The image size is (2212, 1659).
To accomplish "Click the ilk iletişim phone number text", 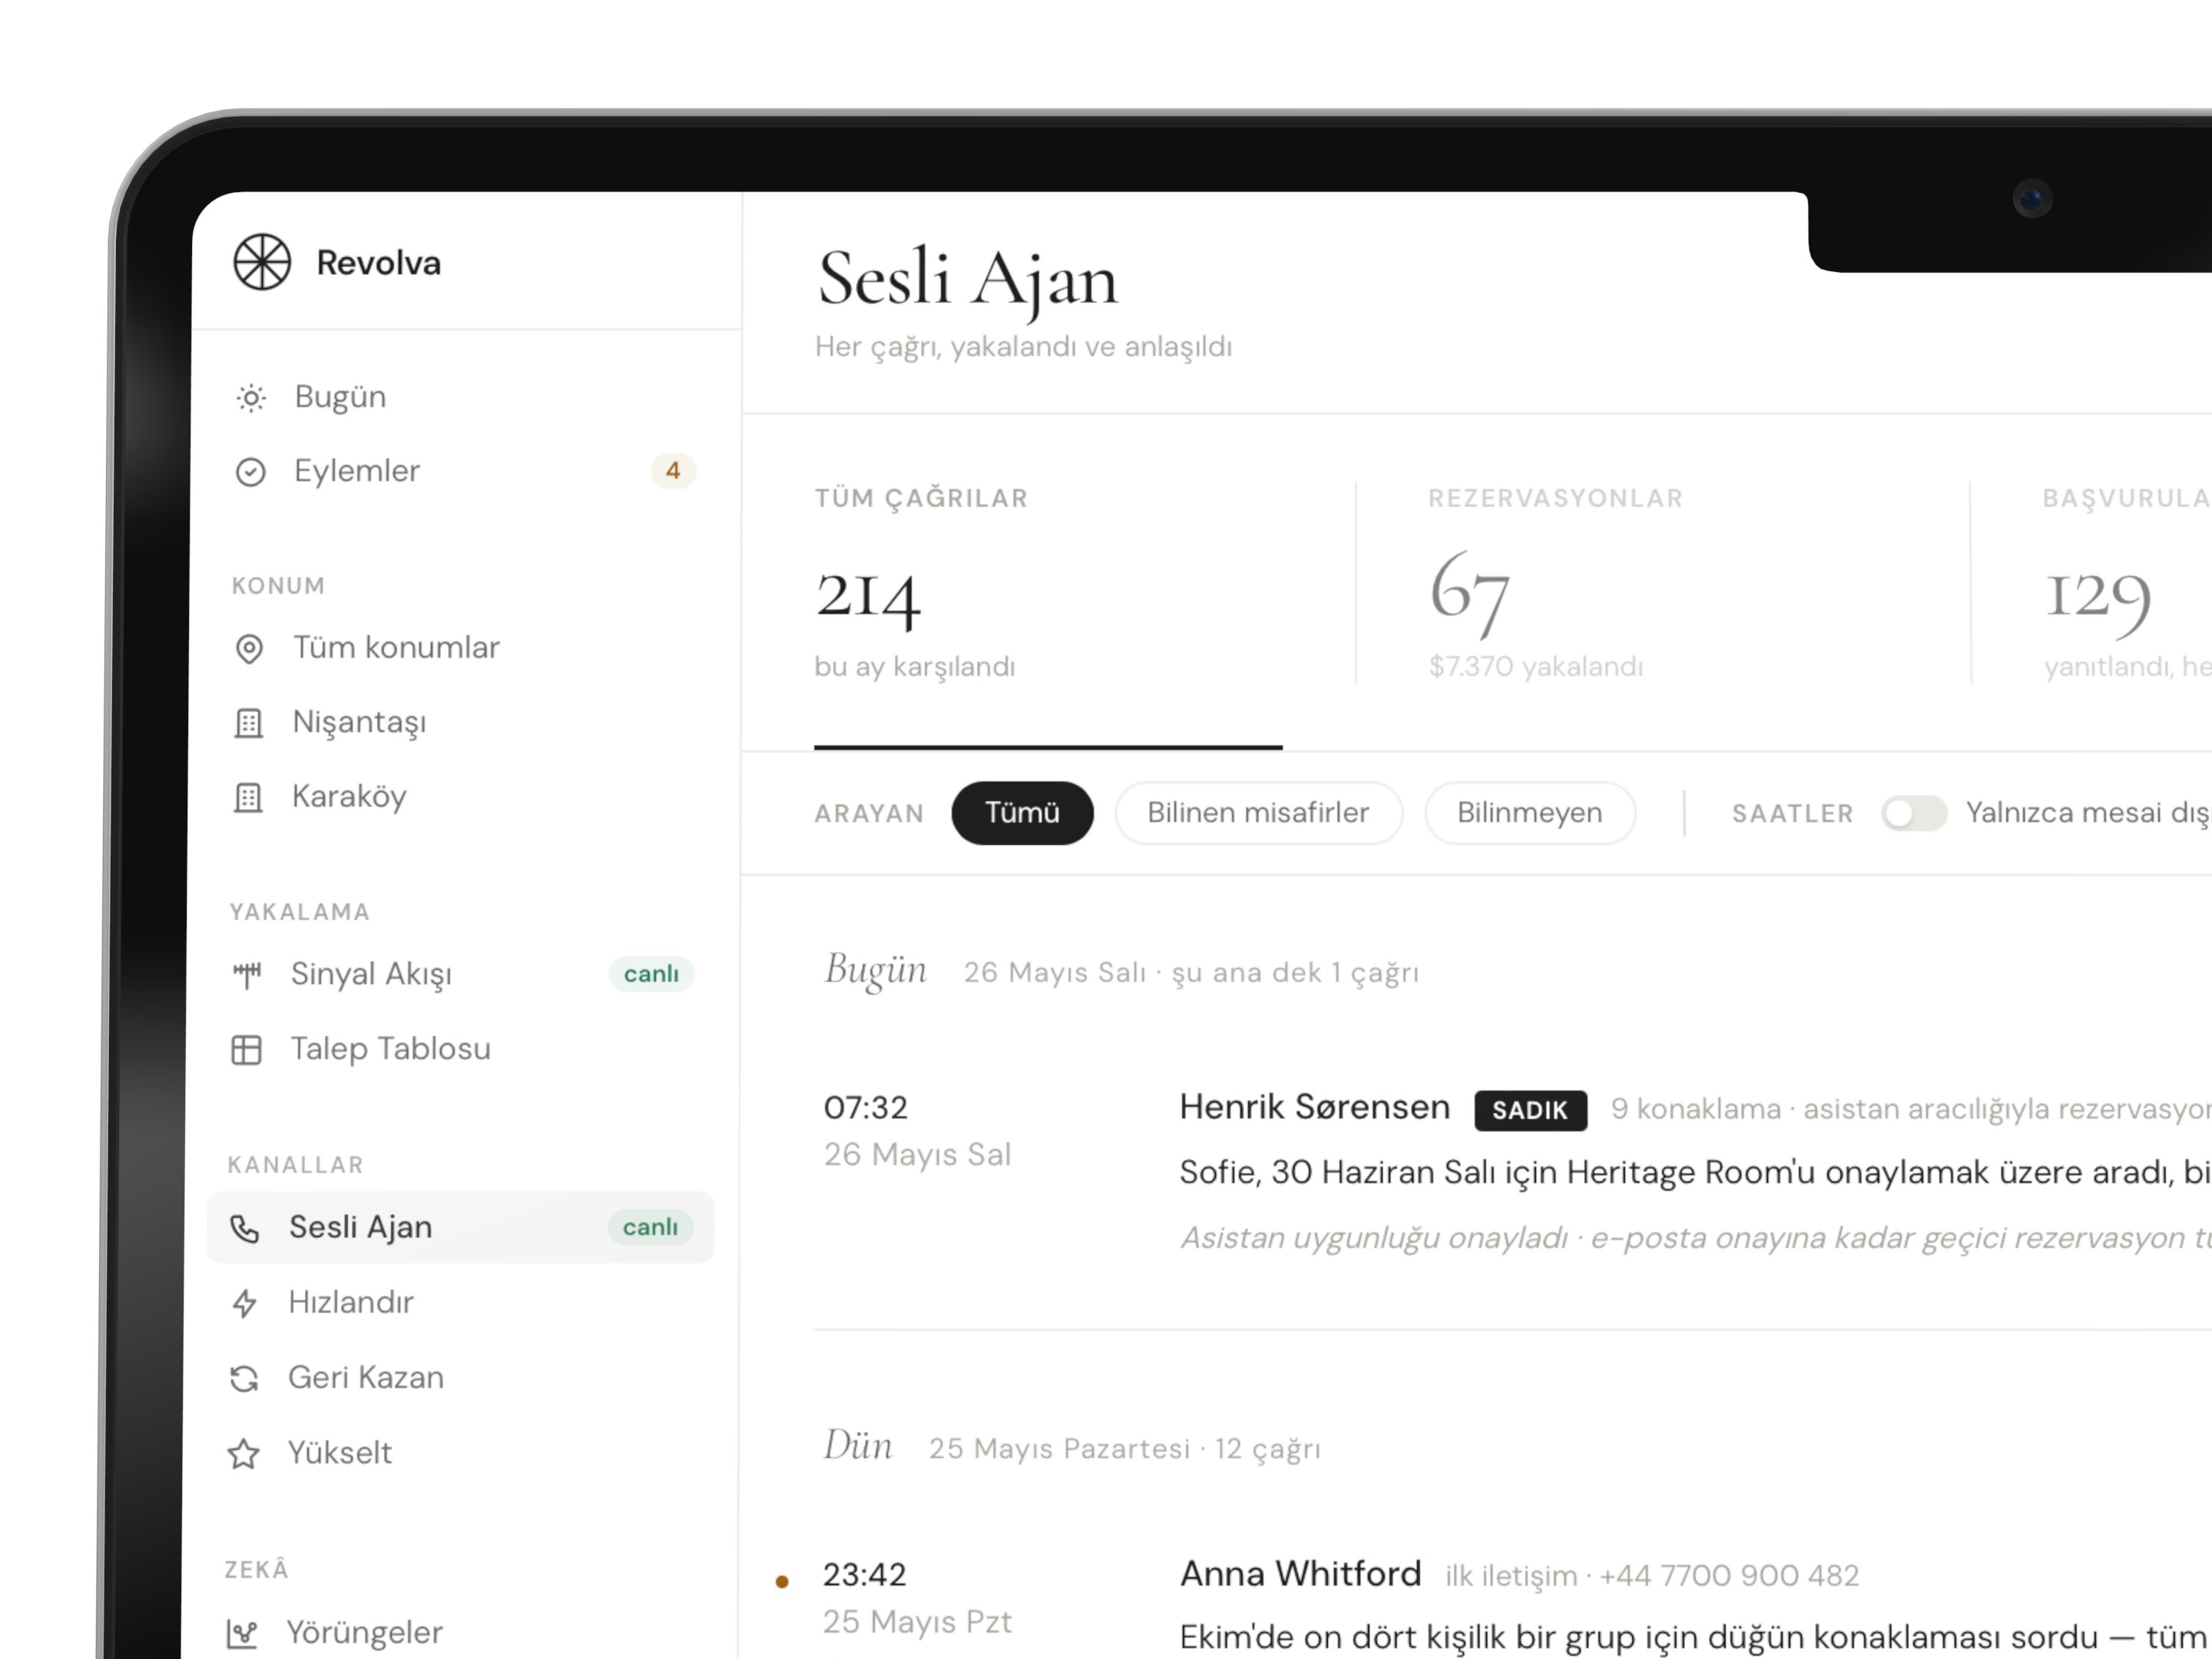I will (x=1652, y=1576).
